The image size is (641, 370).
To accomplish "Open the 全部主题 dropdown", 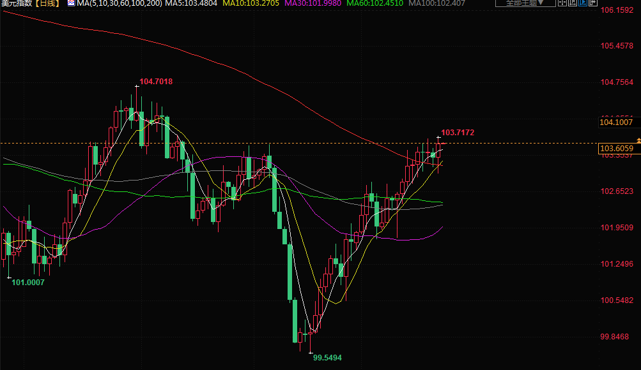I will (525, 3).
